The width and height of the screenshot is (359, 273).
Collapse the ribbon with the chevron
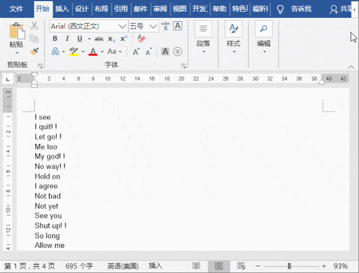pos(351,67)
